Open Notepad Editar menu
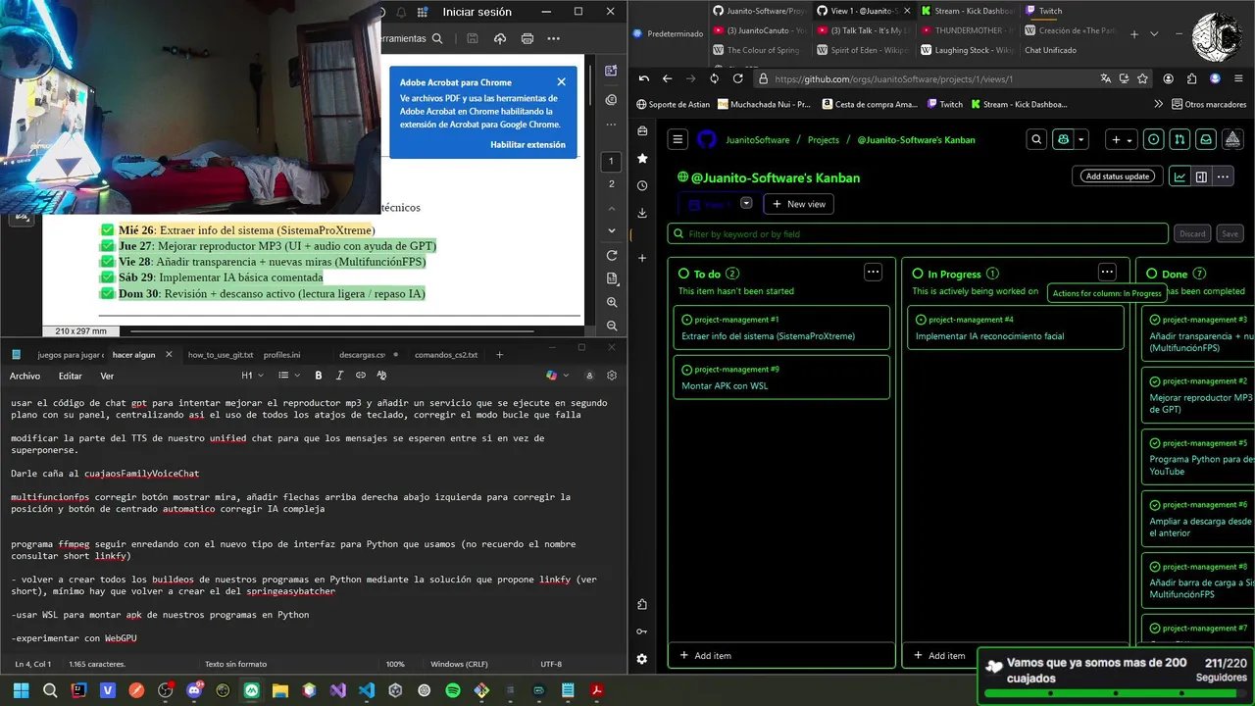This screenshot has width=1255, height=706. coord(71,376)
